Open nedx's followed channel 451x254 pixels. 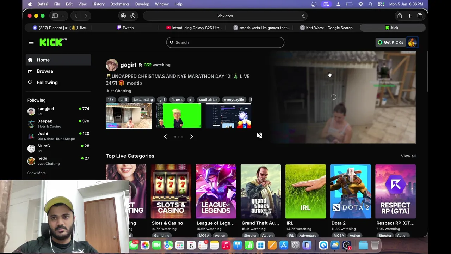(58, 161)
